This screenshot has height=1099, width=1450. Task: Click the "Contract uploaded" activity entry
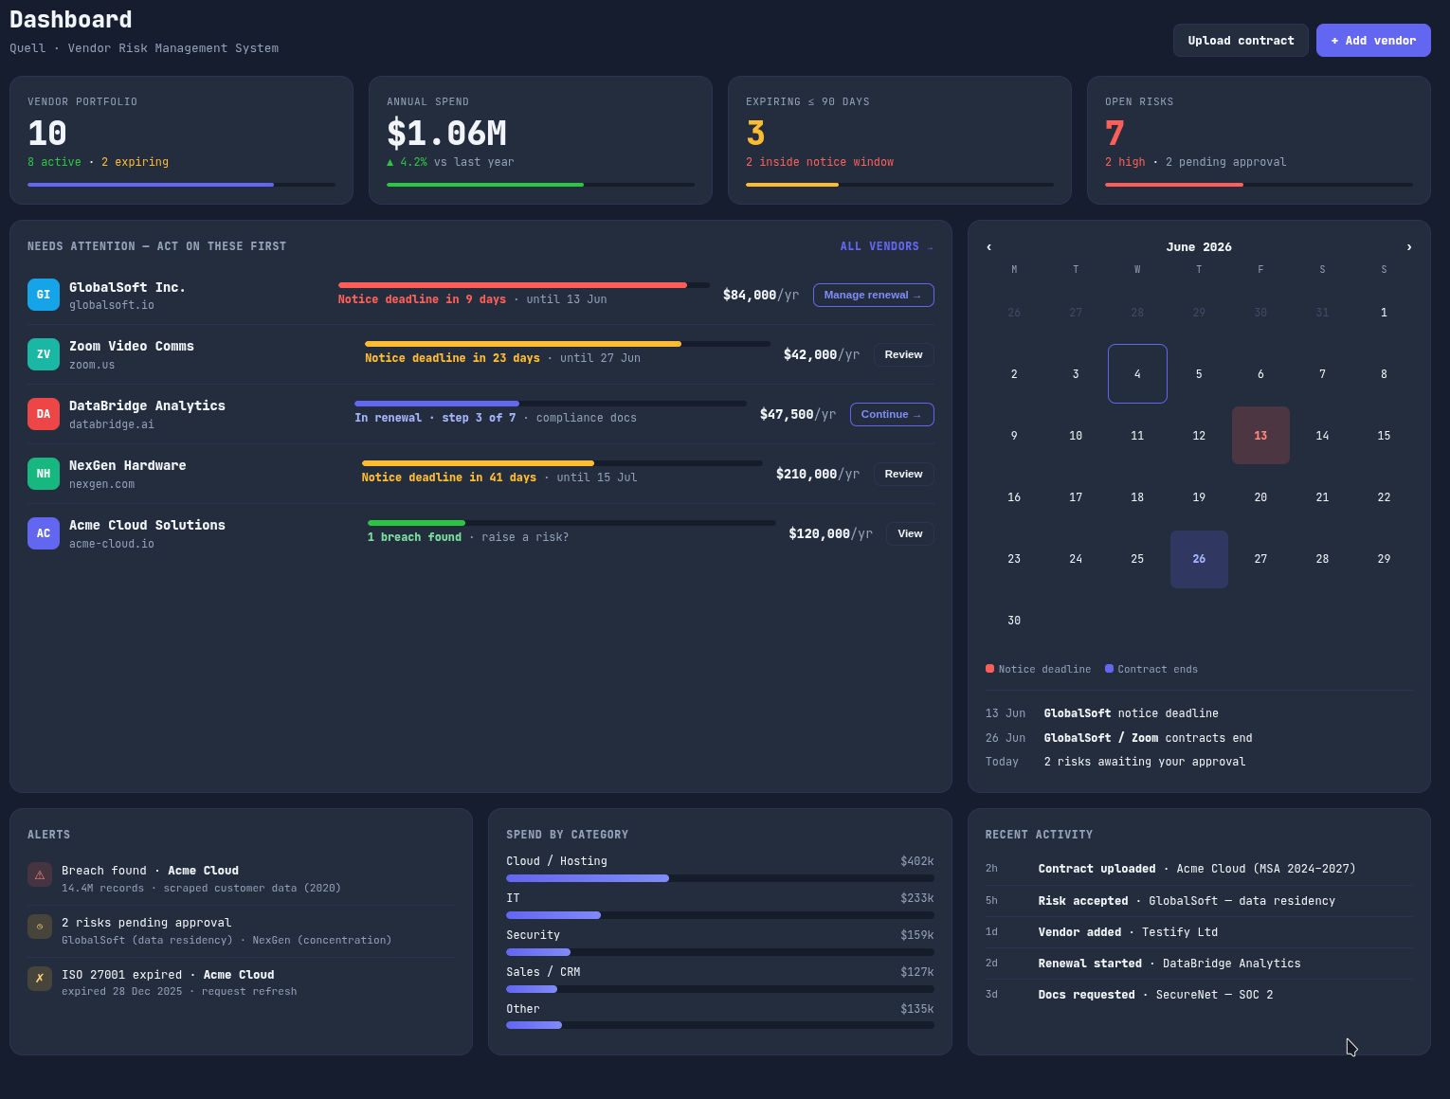[1199, 869]
